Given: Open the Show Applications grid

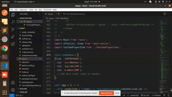Looking at the screenshot, I should pos(5,92).
